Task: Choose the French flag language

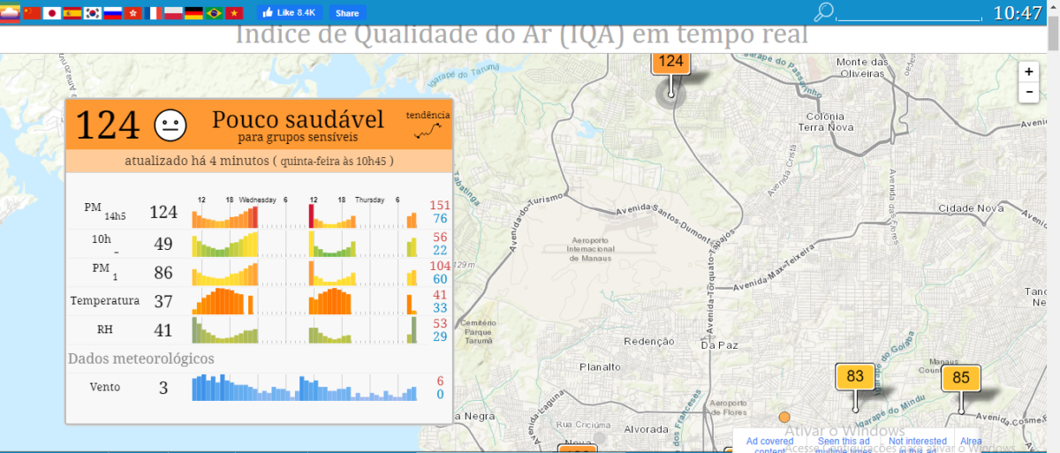Action: tap(154, 12)
